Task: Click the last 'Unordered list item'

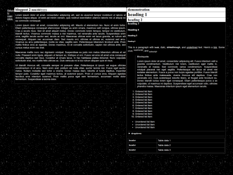Action: [x=145, y=127]
